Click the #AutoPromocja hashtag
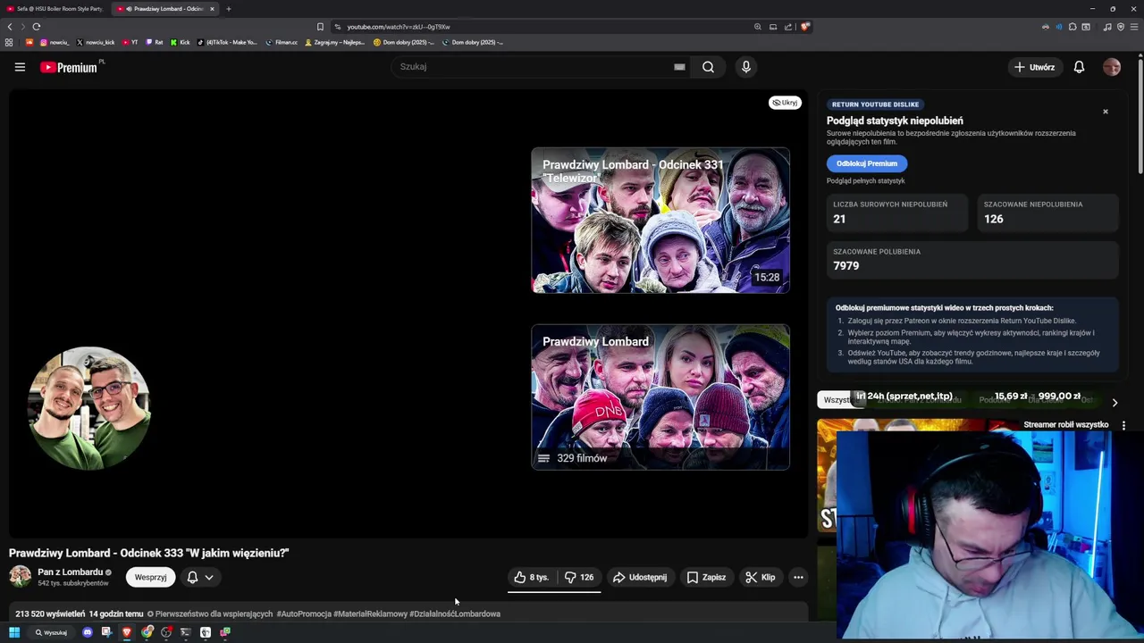Screen dimensions: 1144x643 pyautogui.click(x=304, y=614)
